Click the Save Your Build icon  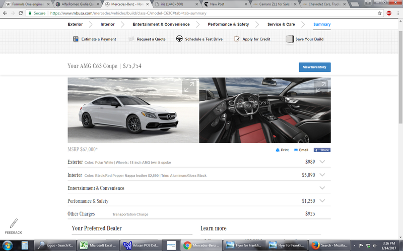(x=290, y=39)
